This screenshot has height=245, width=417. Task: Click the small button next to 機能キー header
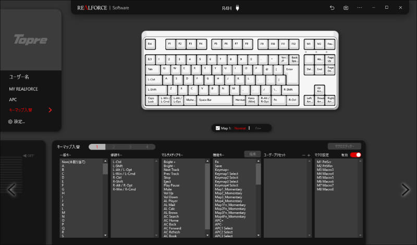(252, 154)
